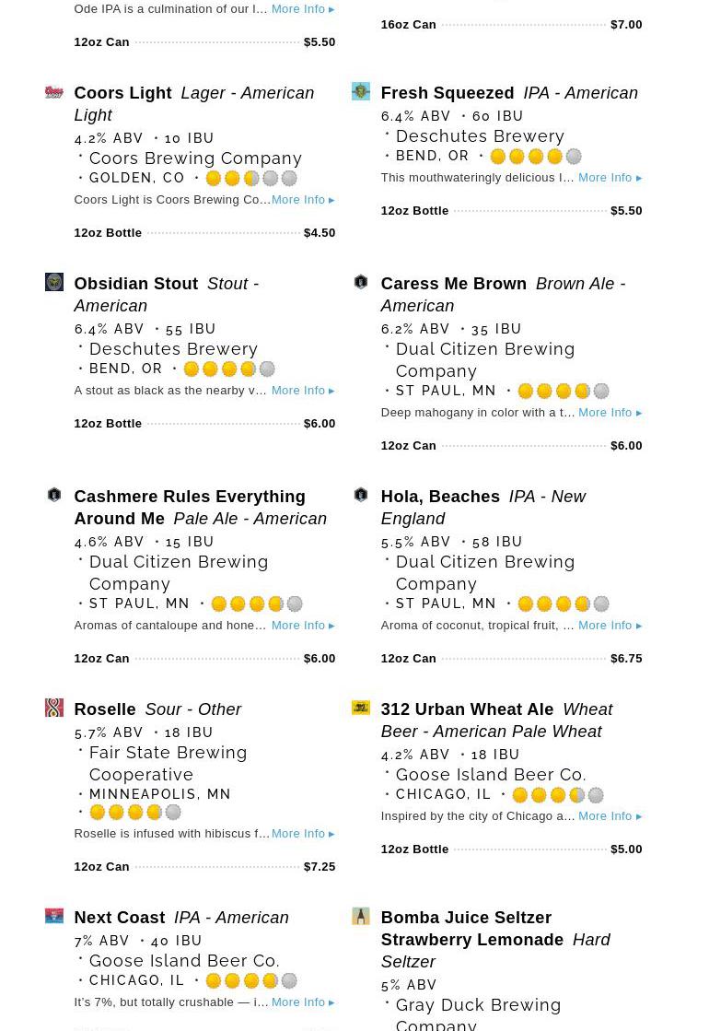Open the Fresh Squeezed beer title

point(447,93)
